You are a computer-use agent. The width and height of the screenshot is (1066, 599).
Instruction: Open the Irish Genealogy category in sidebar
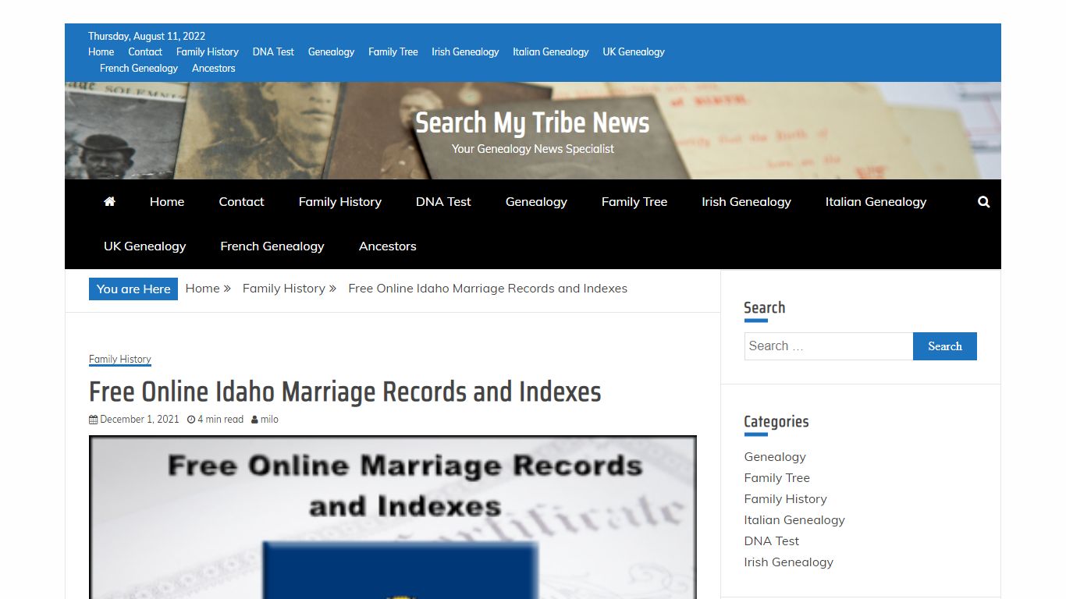pos(789,562)
